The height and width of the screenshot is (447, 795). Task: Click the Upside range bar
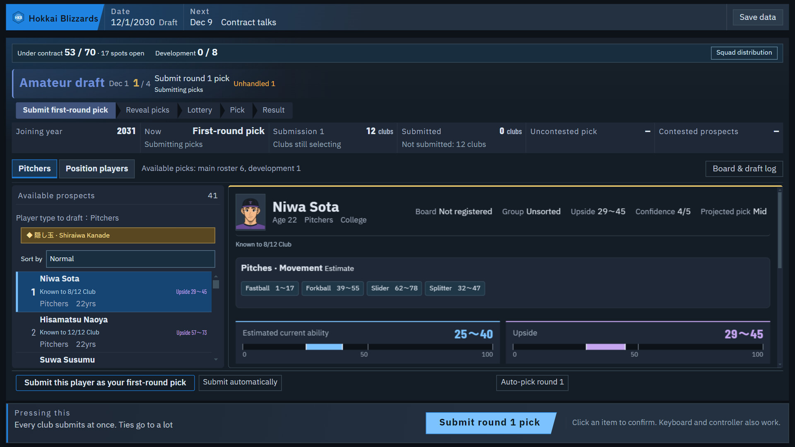click(638, 347)
